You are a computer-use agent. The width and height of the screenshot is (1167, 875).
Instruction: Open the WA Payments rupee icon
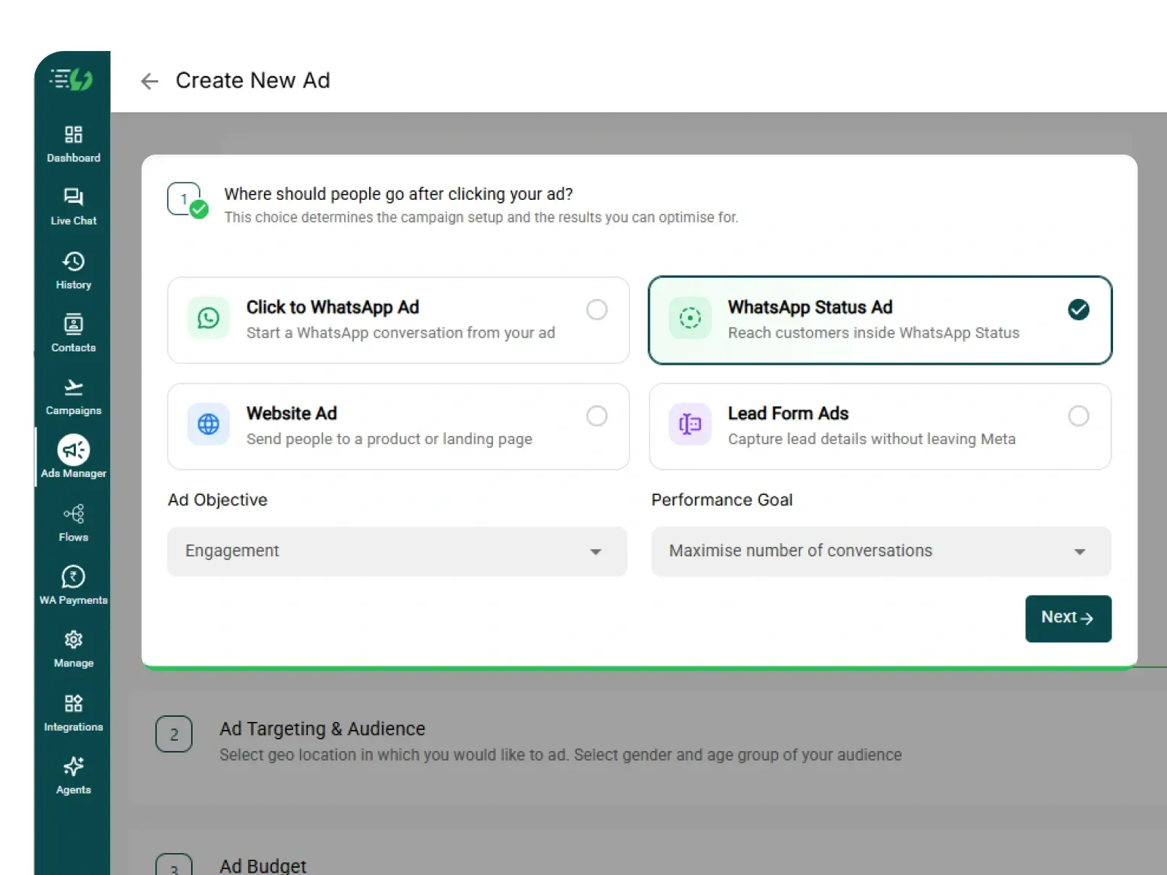[x=74, y=577]
